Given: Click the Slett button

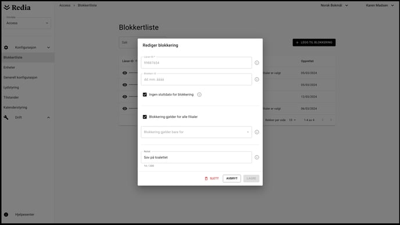Looking at the screenshot, I should [212, 178].
